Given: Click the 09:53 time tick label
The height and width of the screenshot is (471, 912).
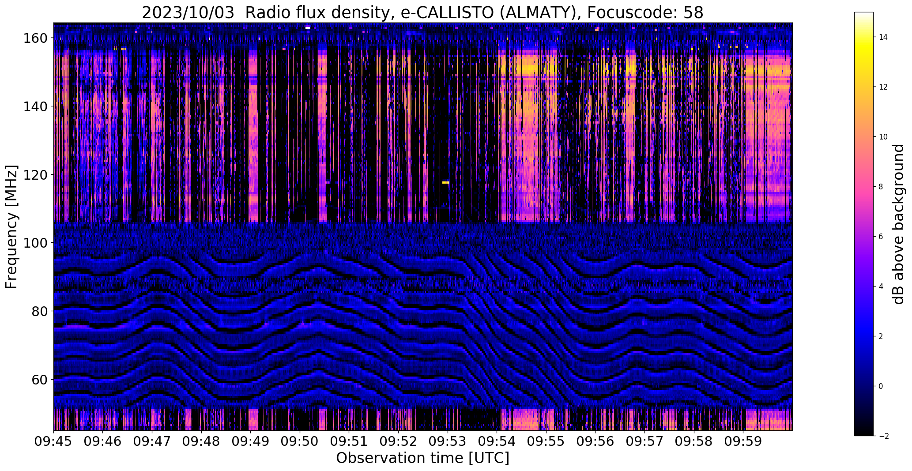Looking at the screenshot, I should pyautogui.click(x=448, y=441).
